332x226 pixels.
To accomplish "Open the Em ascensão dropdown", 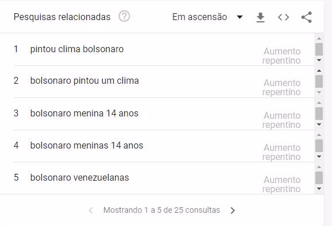I will click(x=207, y=17).
